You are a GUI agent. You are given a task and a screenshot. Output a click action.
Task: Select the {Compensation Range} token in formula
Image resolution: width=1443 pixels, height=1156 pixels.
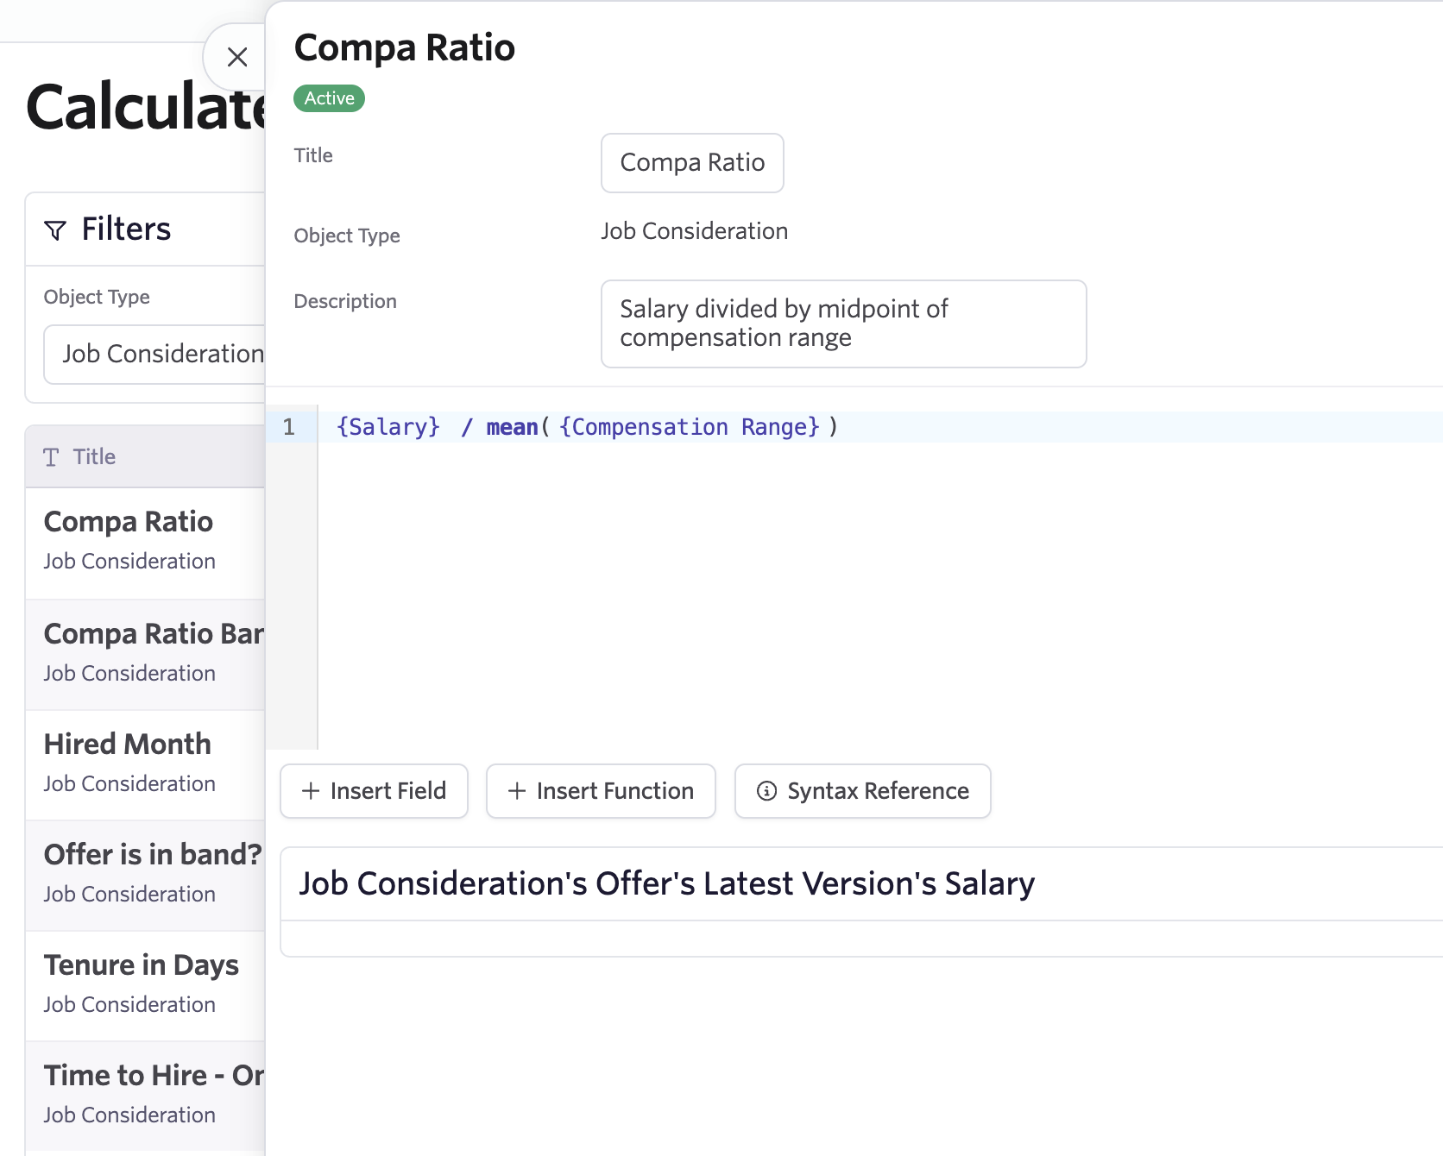689,427
